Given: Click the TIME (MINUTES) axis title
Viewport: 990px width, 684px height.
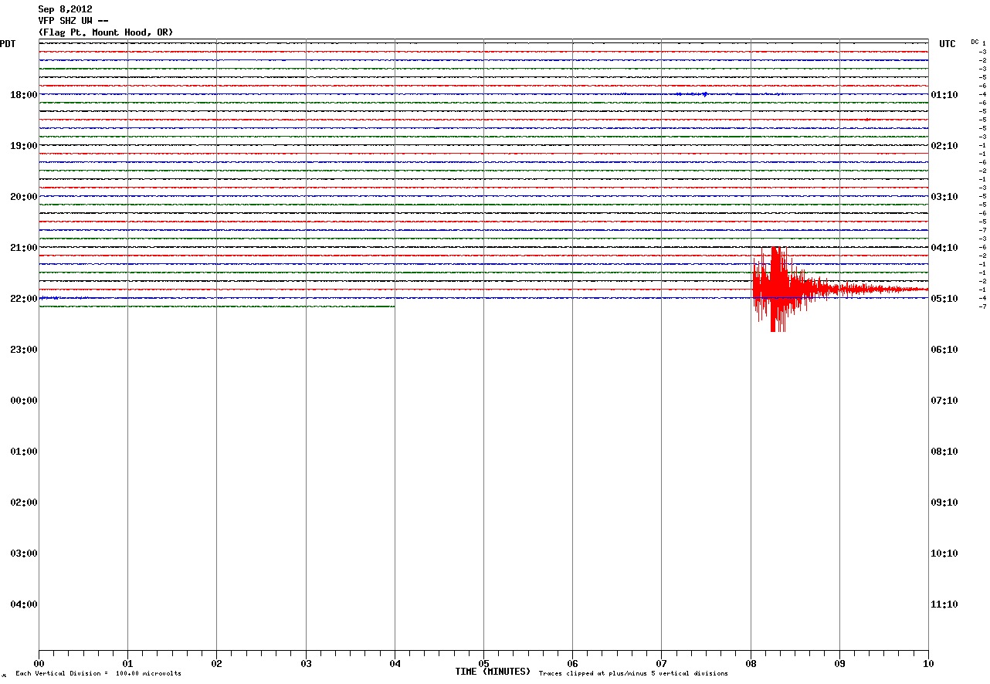Looking at the screenshot, I should [493, 672].
